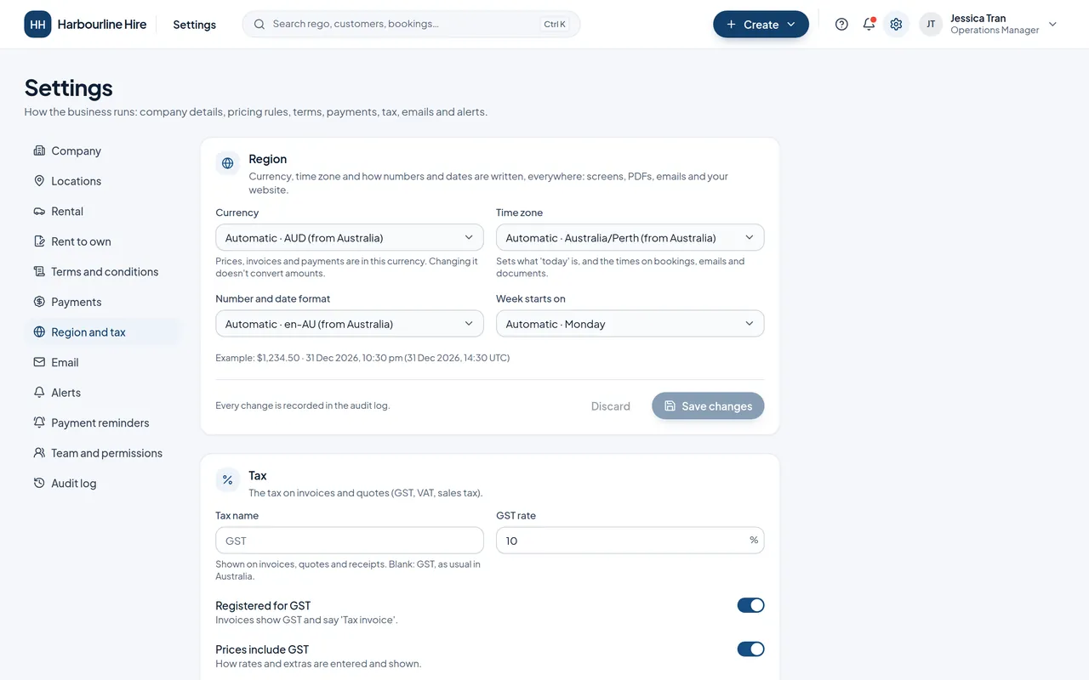Click the Ctrl K shortcut badge

[x=555, y=24]
